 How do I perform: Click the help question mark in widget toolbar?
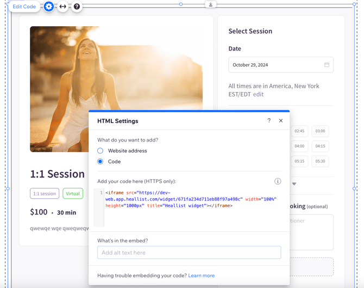(77, 7)
